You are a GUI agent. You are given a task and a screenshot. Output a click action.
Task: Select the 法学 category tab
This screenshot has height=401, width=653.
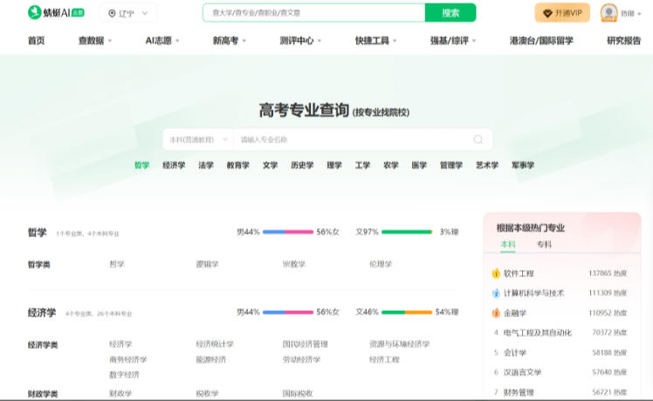click(x=206, y=165)
